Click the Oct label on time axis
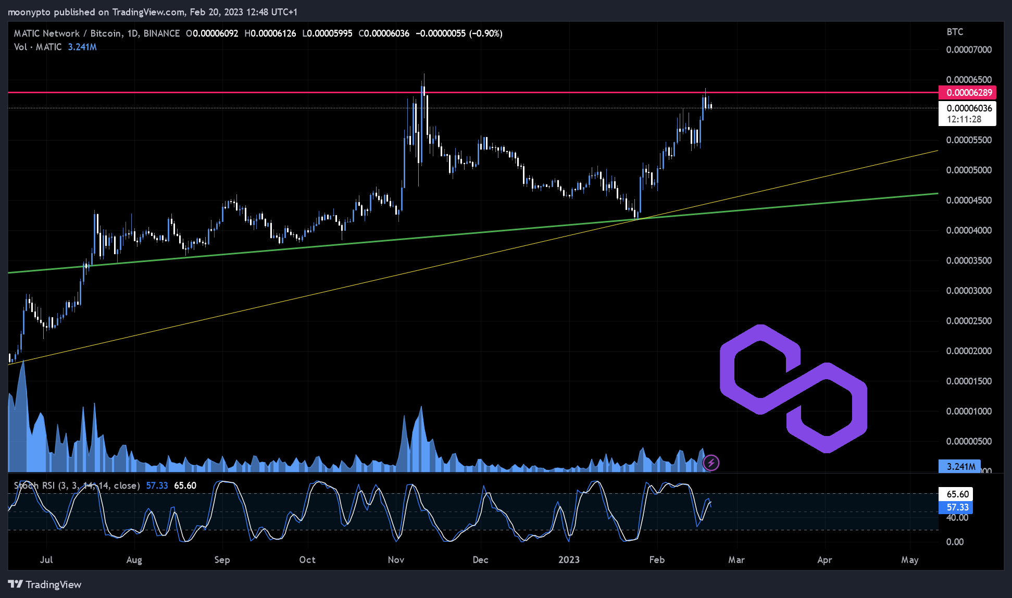Image resolution: width=1012 pixels, height=598 pixels. [307, 559]
